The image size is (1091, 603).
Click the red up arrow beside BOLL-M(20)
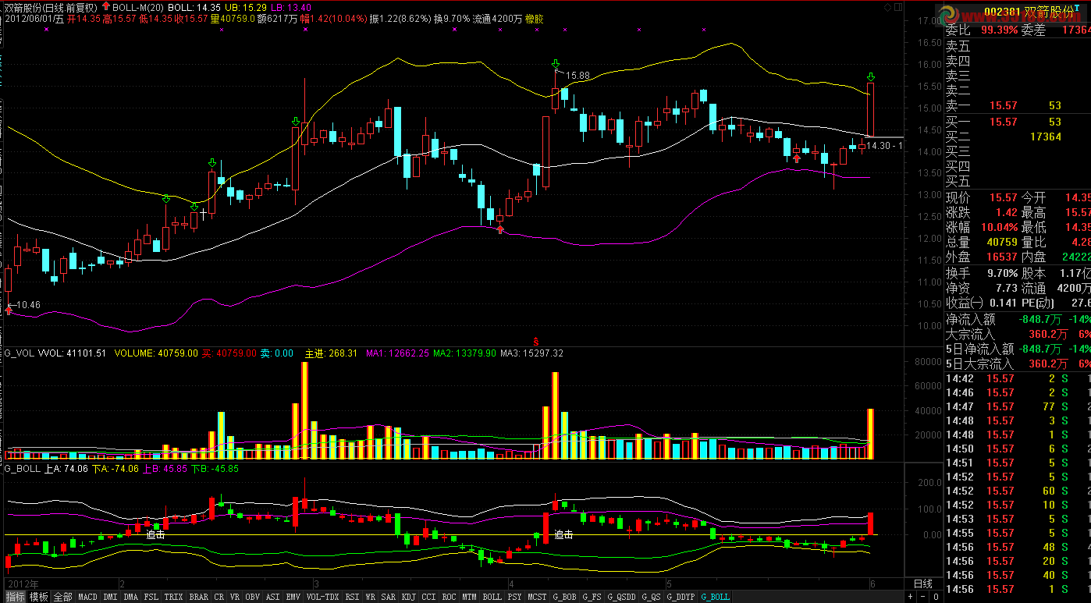pyautogui.click(x=106, y=6)
